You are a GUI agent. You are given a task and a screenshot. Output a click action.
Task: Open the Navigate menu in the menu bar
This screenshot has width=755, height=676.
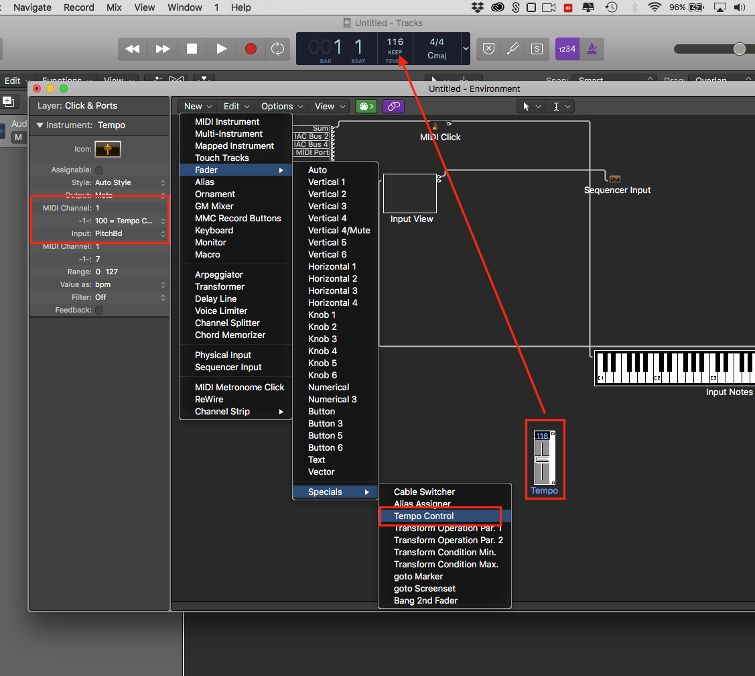[32, 7]
